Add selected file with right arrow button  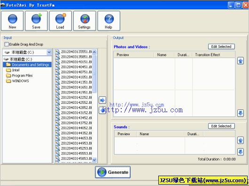point(102,100)
